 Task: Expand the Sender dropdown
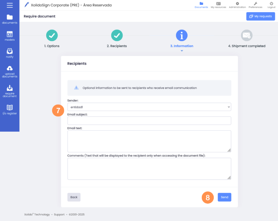coord(149,107)
